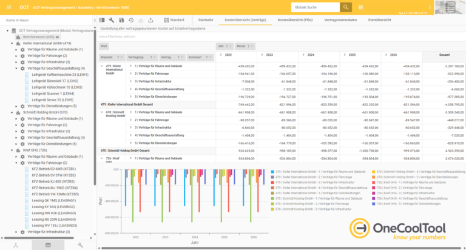Click the factory icon beside Schmidt Holding GmbH (670)
The image size is (466, 250).
pos(18,112)
